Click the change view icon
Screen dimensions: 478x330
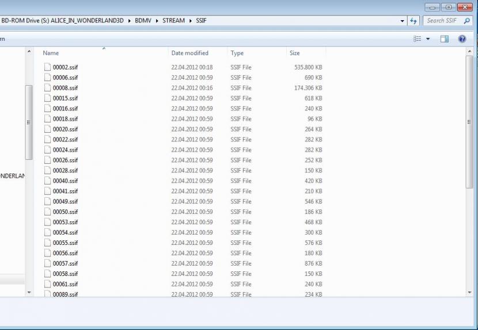tap(418, 39)
